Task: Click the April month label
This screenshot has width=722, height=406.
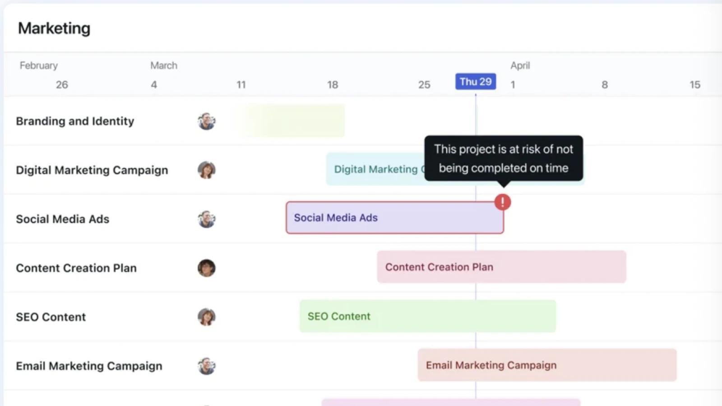Action: point(520,65)
